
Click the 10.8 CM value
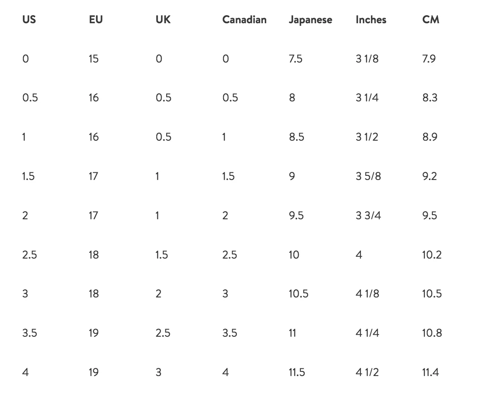pos(432,333)
